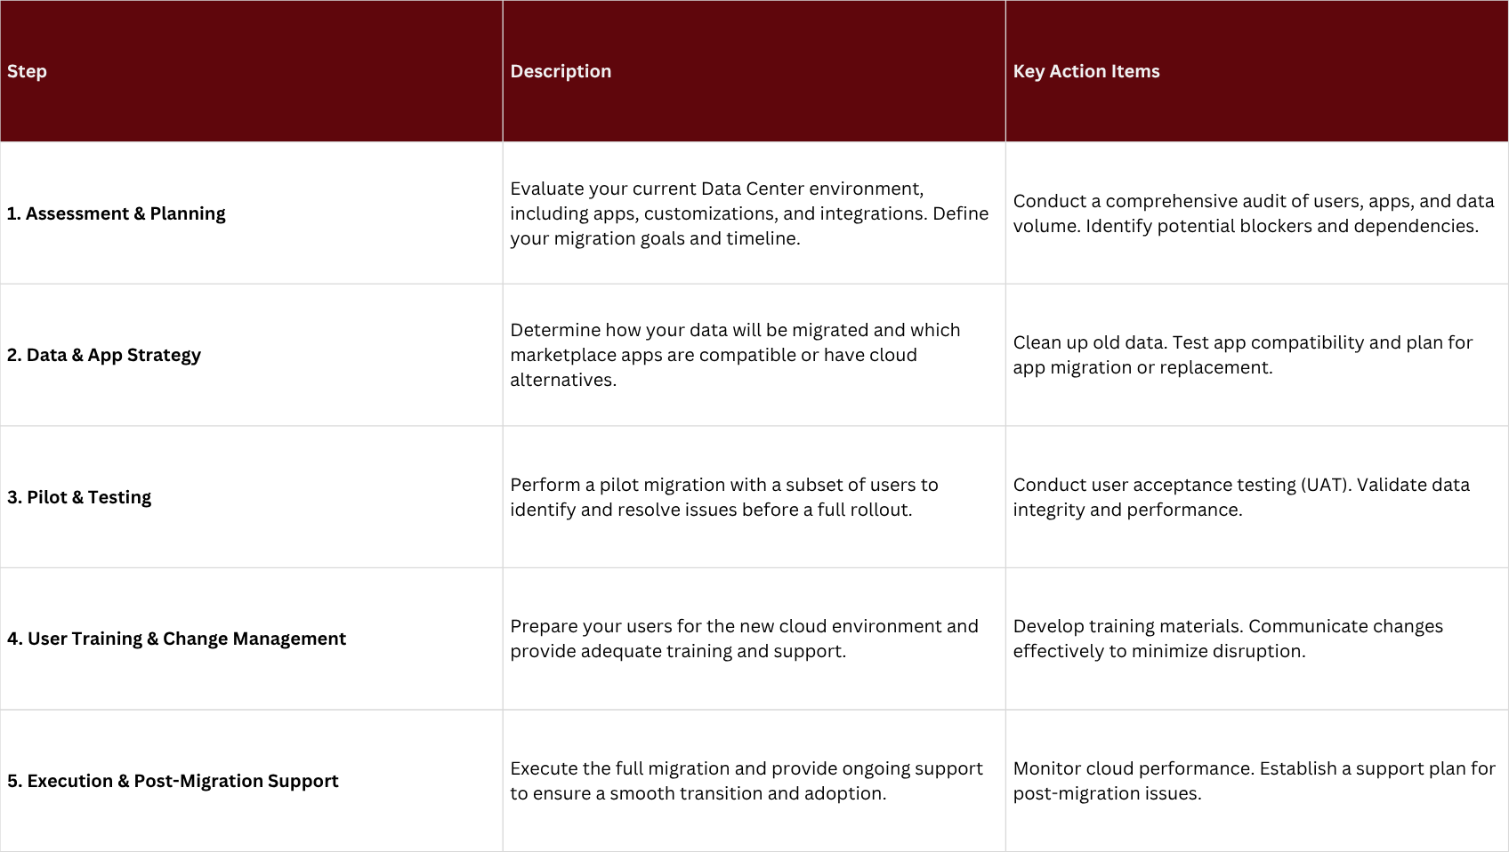Screen dimensions: 1509x852
Task: Click the text 'post-migration issues.'
Action: point(1107,793)
